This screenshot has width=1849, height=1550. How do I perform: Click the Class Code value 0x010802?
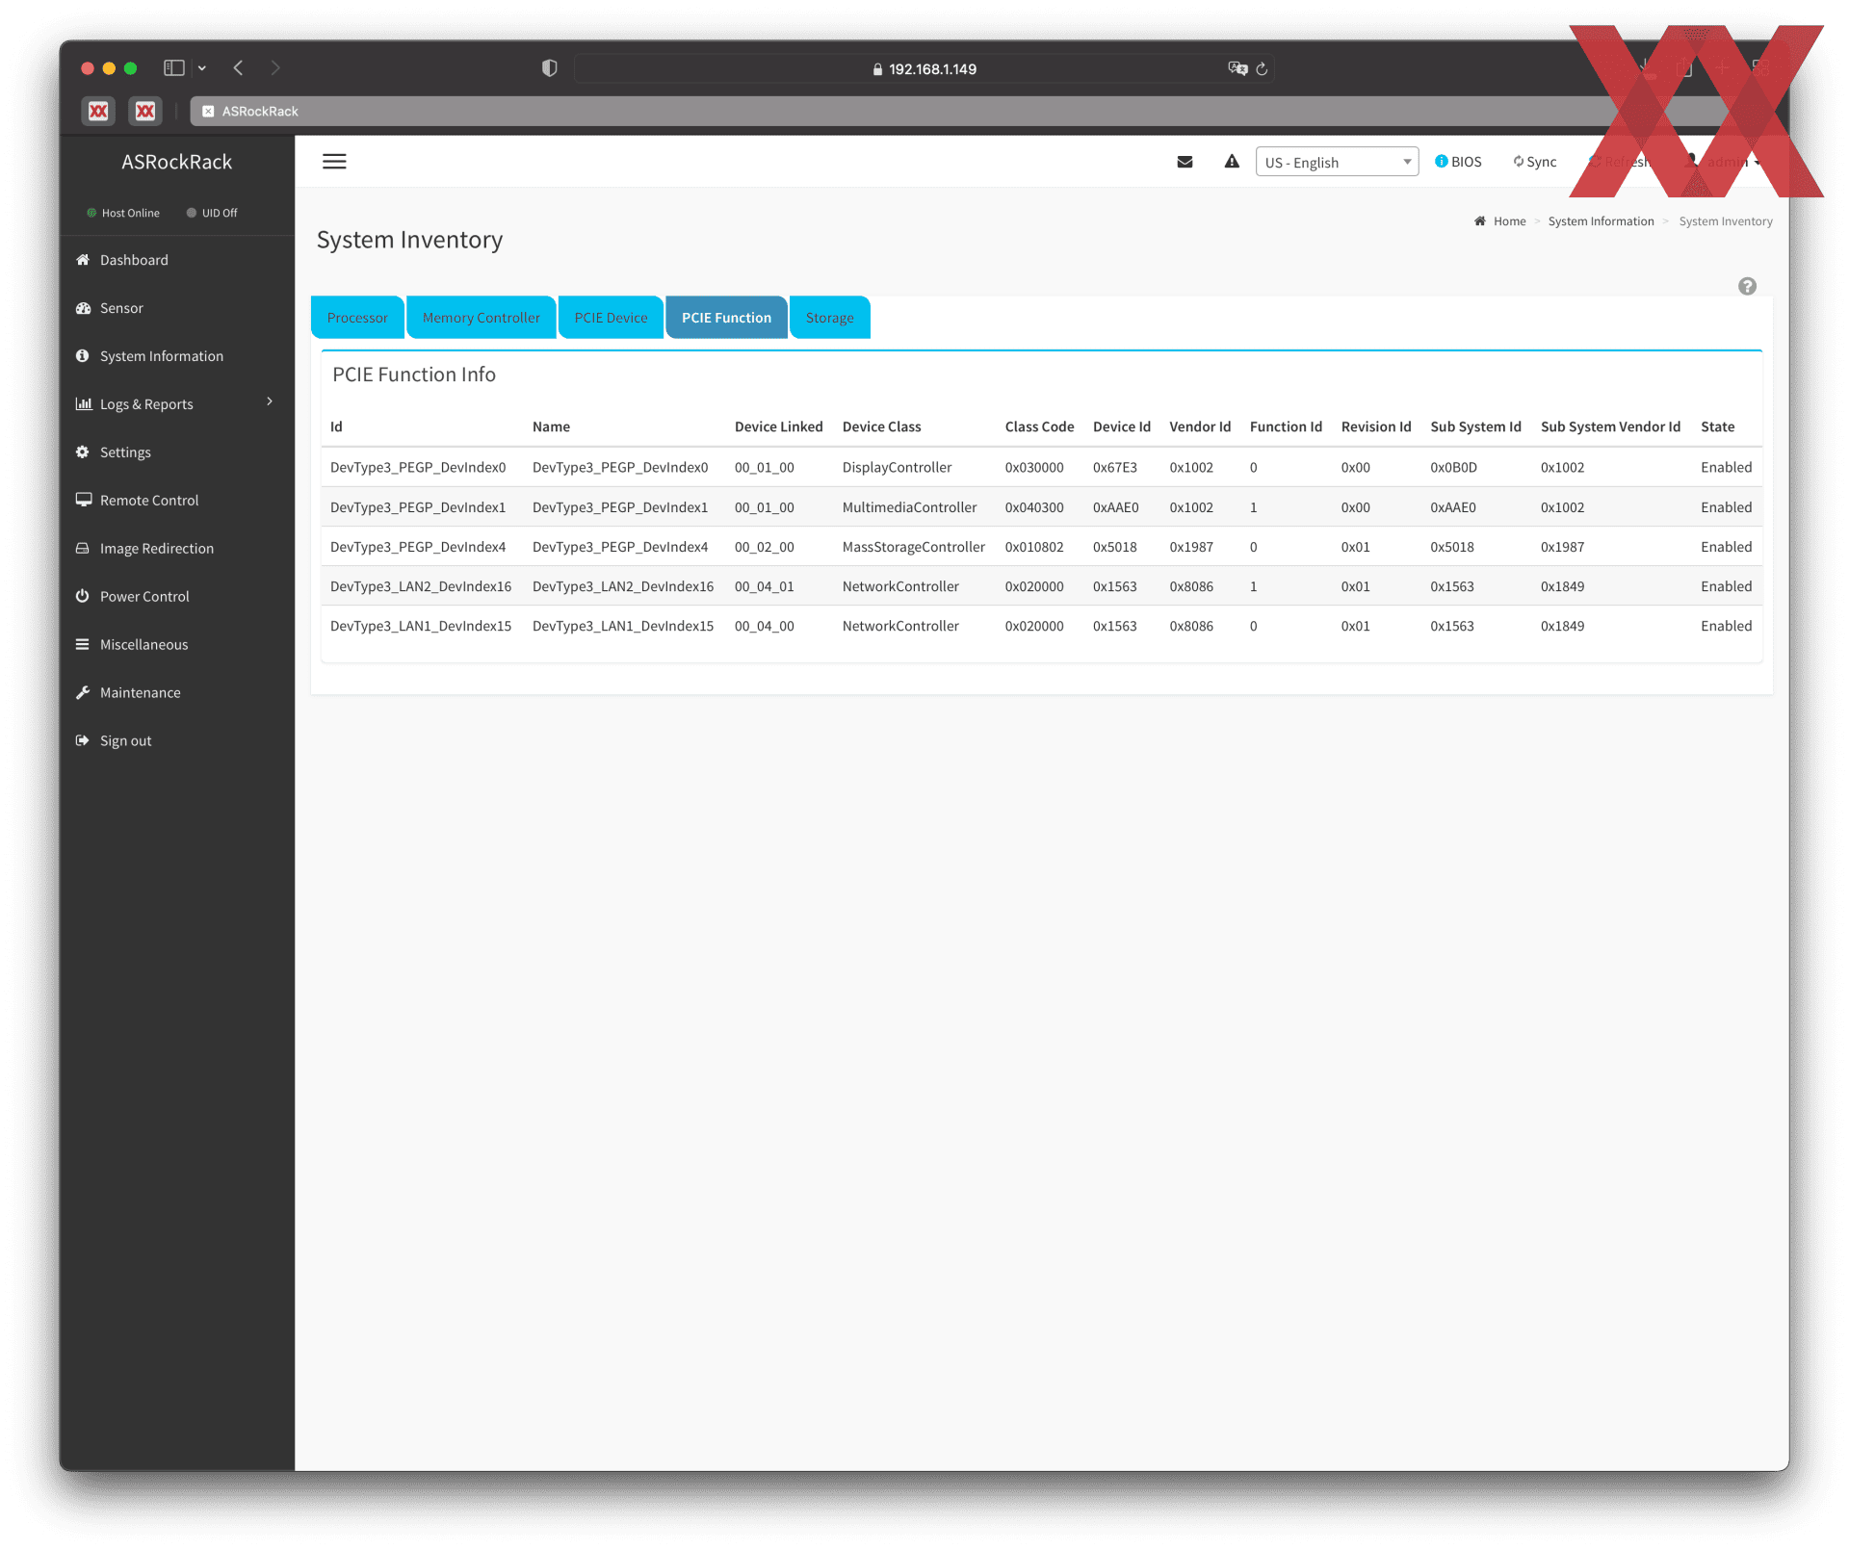[1033, 547]
